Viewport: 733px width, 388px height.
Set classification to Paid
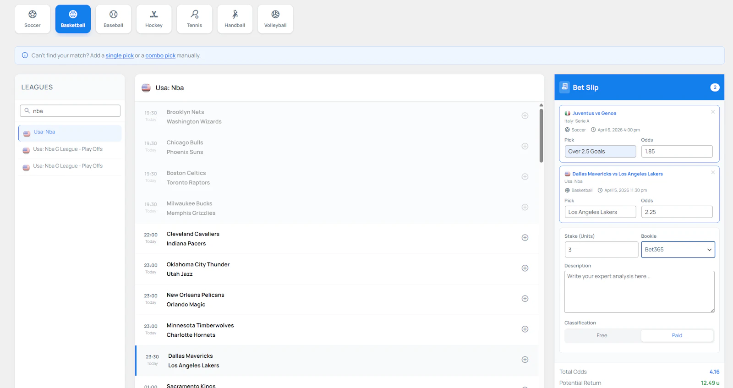coord(677,336)
